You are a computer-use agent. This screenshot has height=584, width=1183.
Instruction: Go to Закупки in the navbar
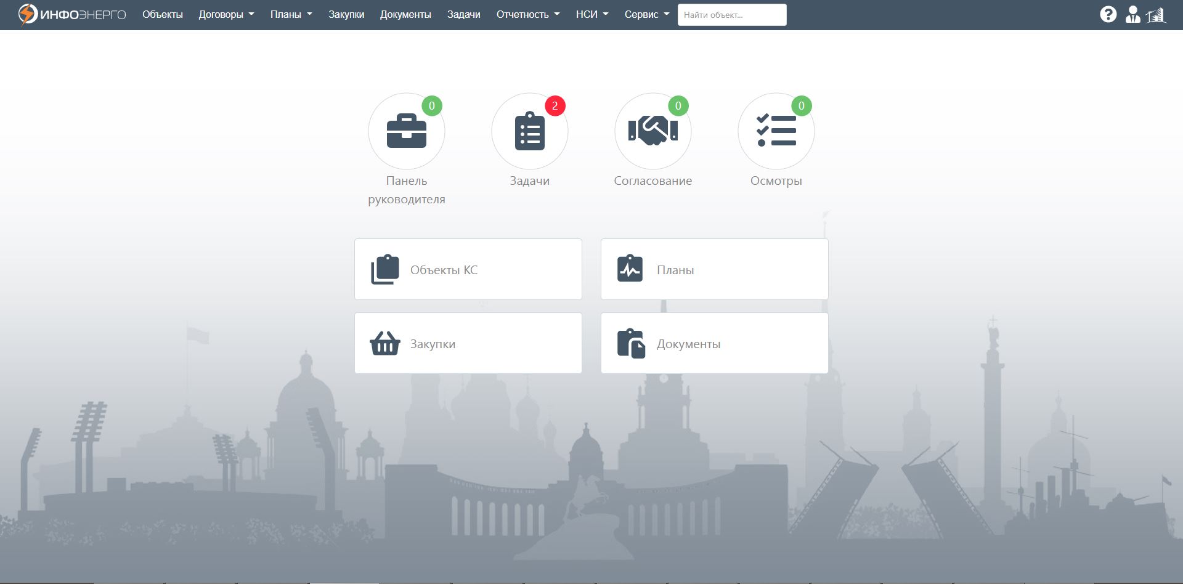(346, 14)
